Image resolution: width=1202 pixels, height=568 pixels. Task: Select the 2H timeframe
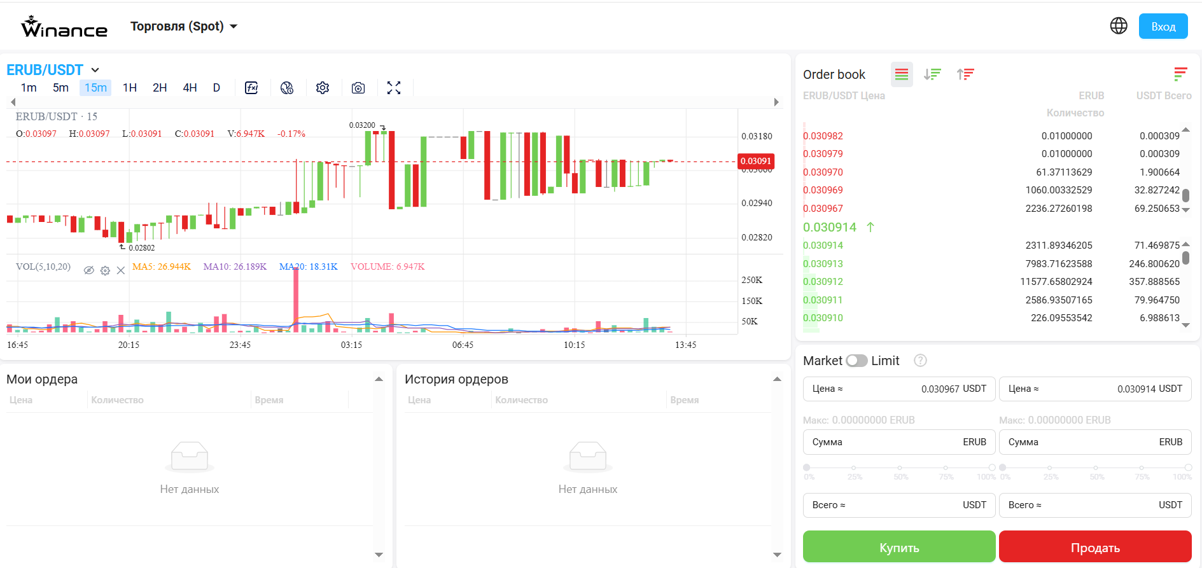(160, 88)
